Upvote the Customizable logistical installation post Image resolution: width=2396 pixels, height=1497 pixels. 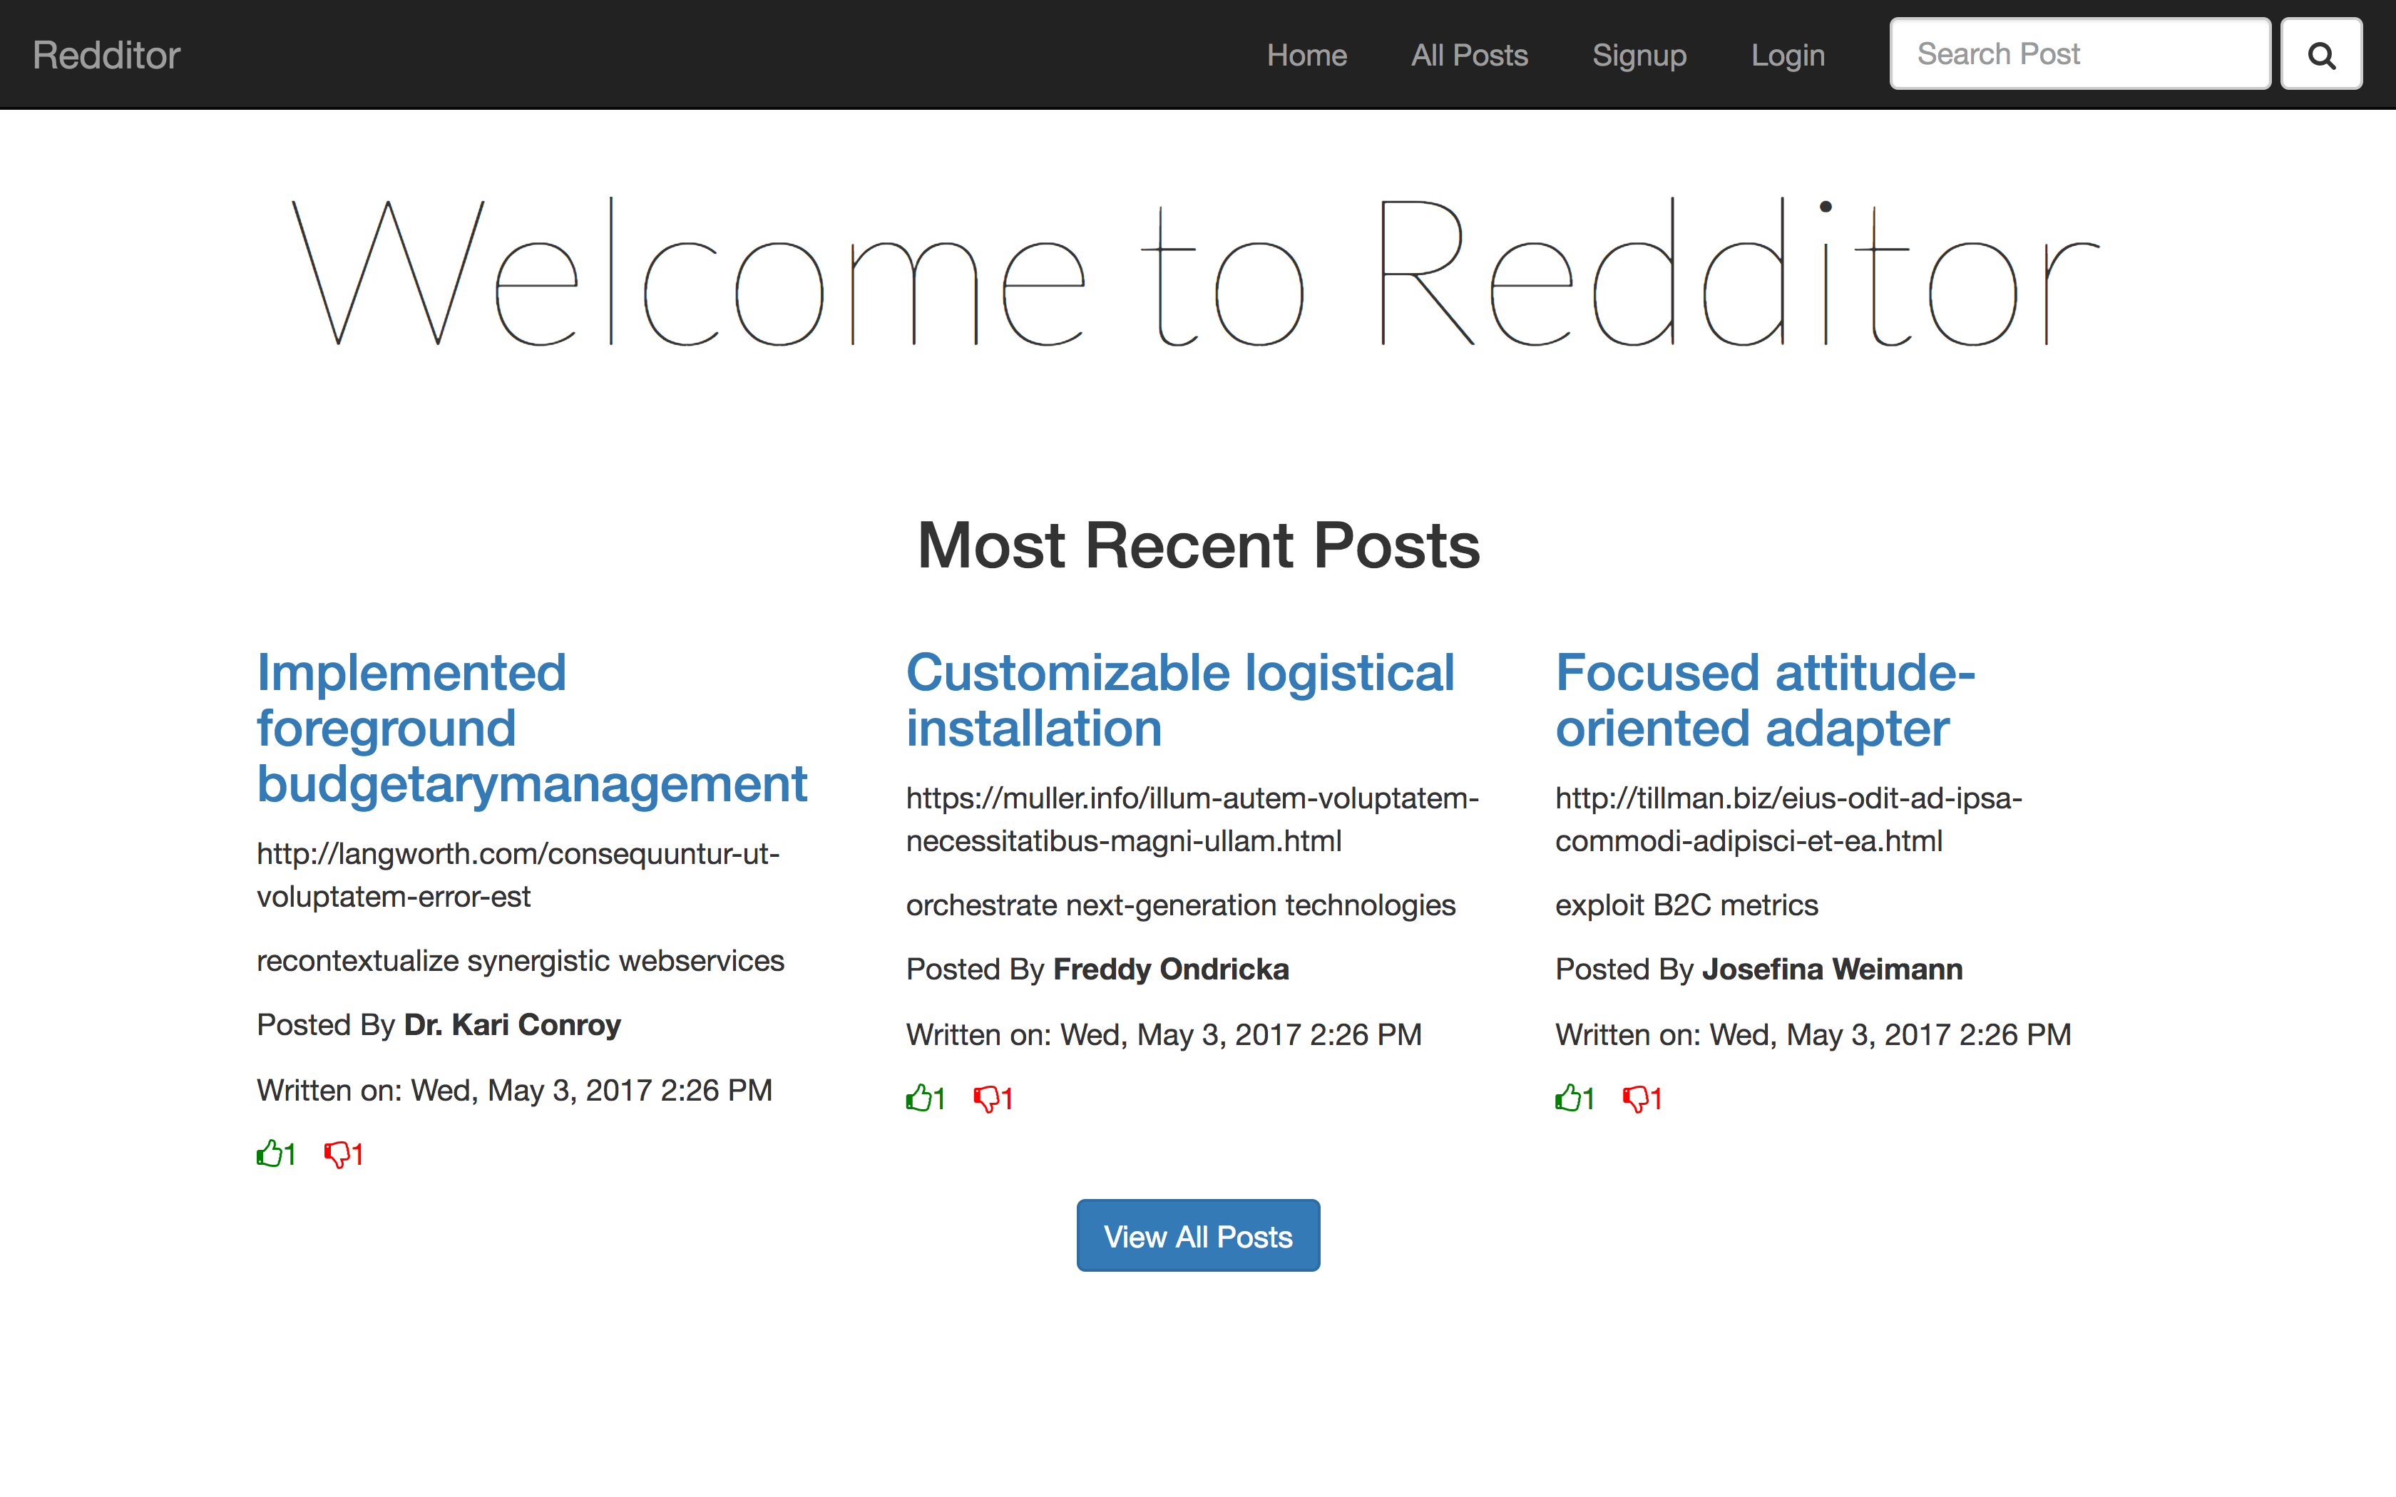pos(918,1098)
